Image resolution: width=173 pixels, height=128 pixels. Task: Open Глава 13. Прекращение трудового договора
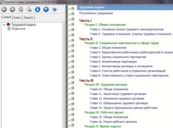pos(119,103)
